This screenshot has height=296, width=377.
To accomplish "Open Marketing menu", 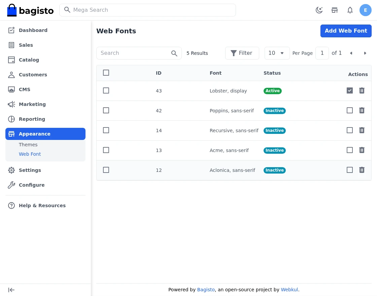I will point(45,104).
